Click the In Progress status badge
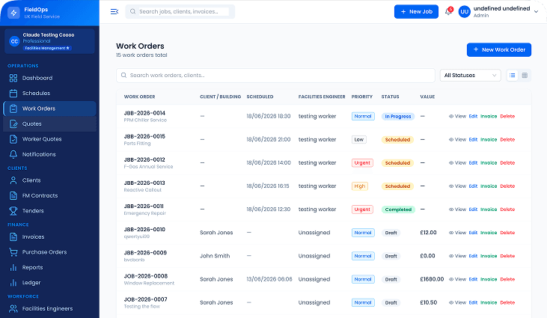This screenshot has height=318, width=547. pyautogui.click(x=397, y=117)
